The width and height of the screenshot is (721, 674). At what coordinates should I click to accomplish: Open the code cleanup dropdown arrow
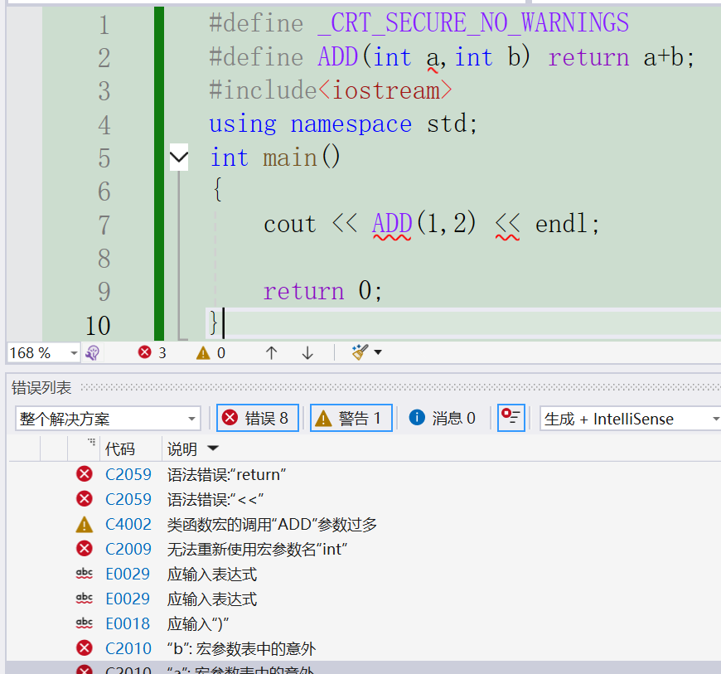coord(378,352)
